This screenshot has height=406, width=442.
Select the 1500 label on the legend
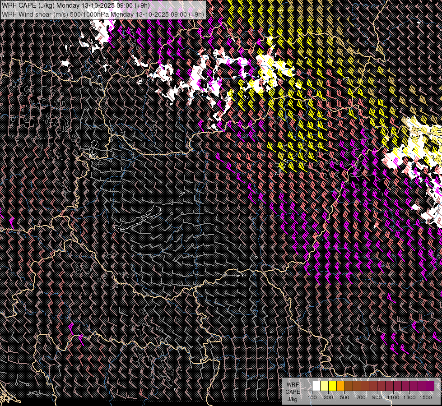point(426,397)
